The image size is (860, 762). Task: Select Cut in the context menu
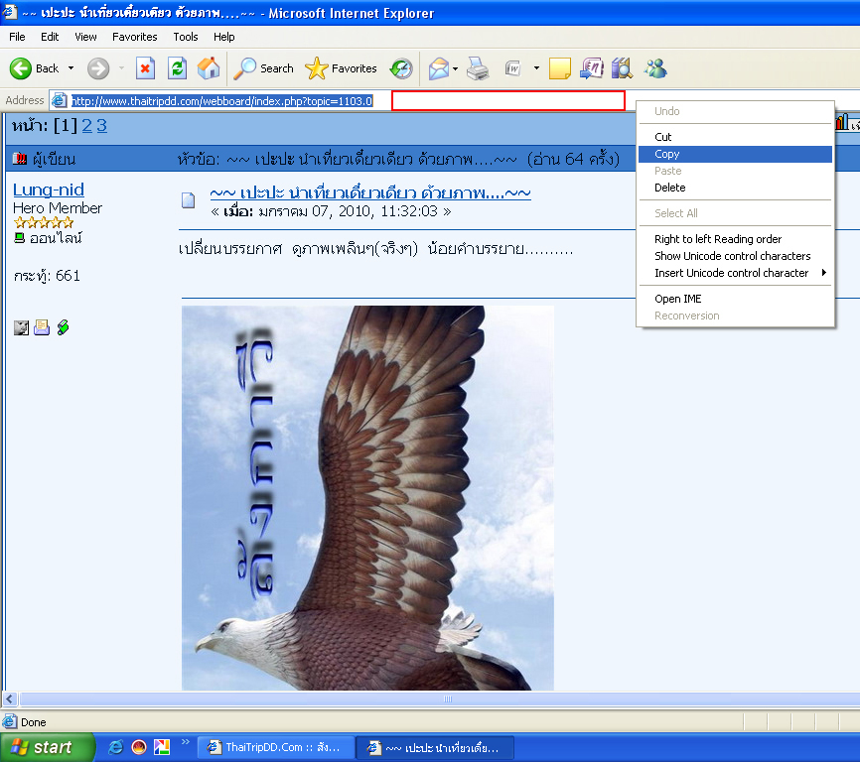[x=663, y=137]
